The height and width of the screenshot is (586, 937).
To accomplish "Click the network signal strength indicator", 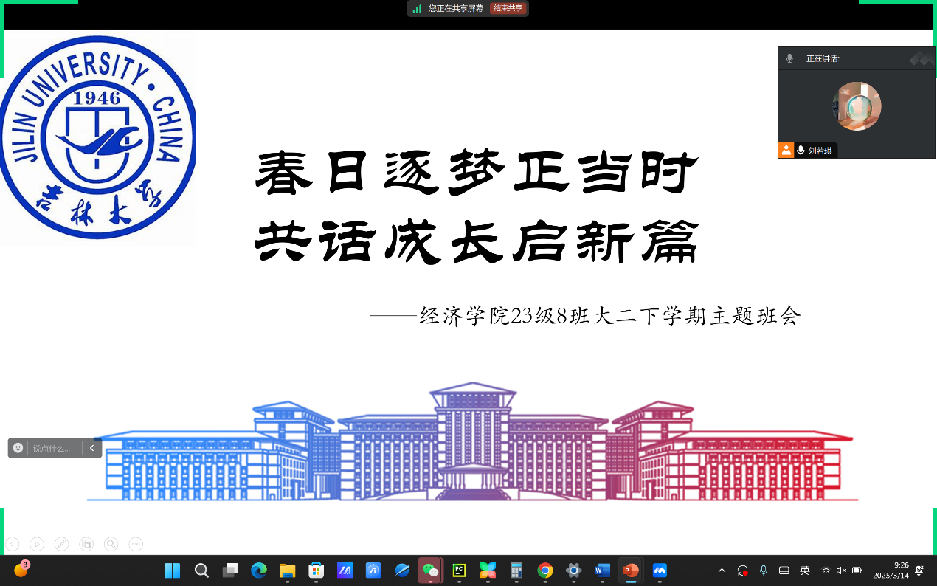I will pos(418,8).
